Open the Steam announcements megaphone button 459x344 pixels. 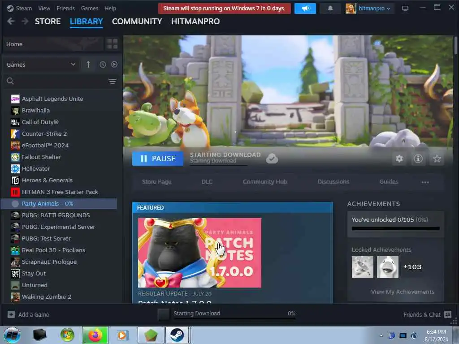tap(305, 9)
